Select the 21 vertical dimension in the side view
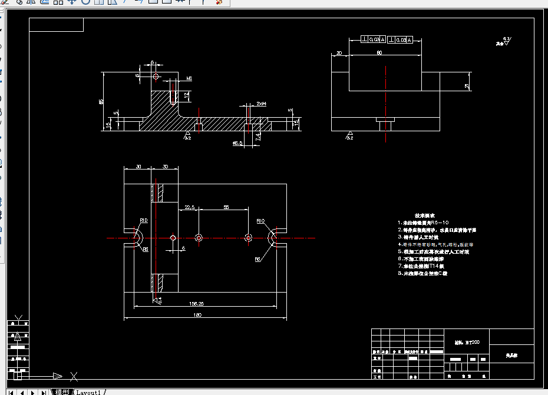The height and width of the screenshot is (395, 548). 467,86
